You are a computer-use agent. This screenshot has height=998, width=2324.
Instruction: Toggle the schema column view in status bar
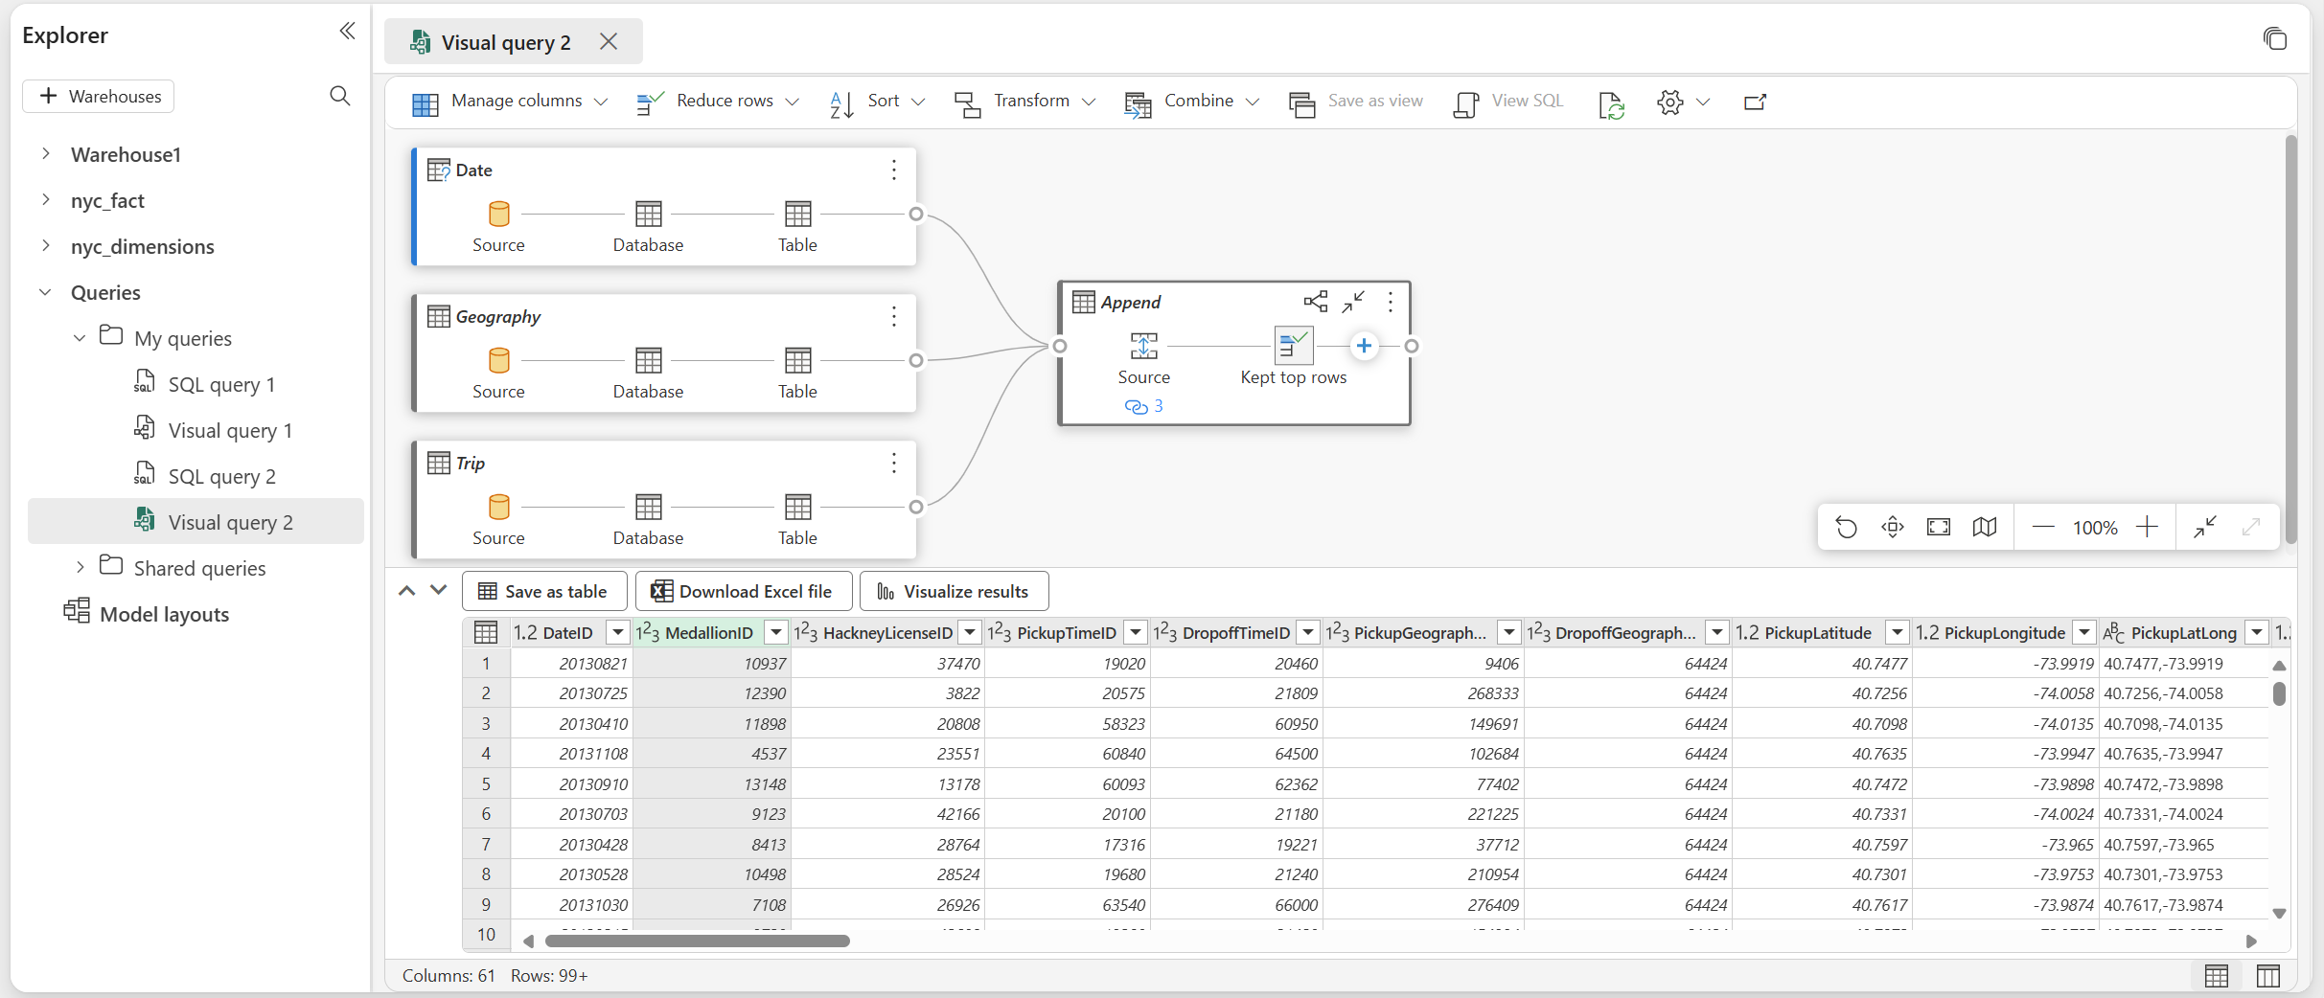(2267, 976)
